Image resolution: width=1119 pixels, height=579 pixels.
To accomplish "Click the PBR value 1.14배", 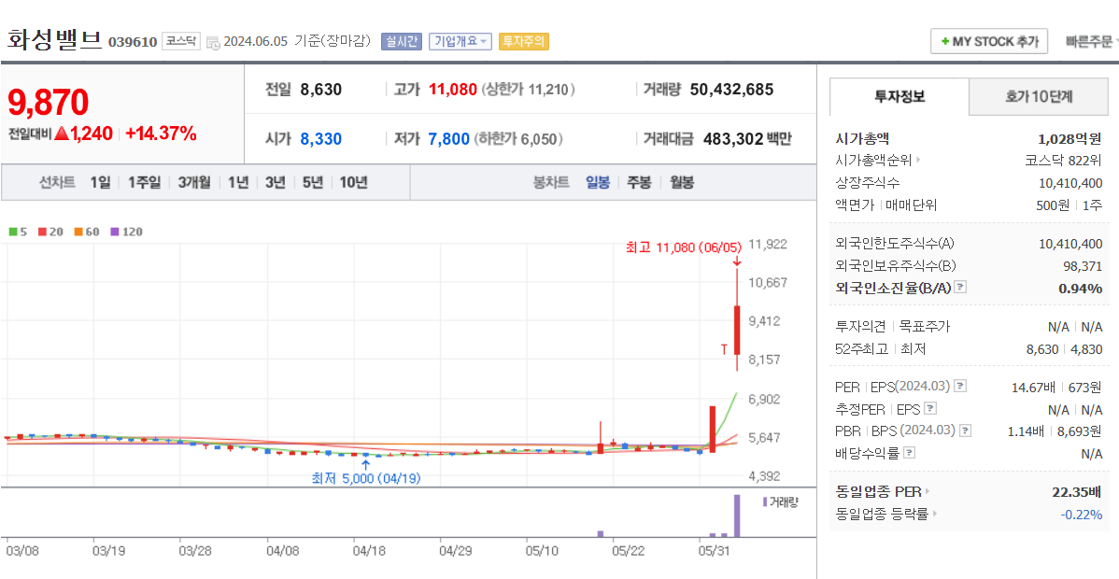I will (1027, 431).
